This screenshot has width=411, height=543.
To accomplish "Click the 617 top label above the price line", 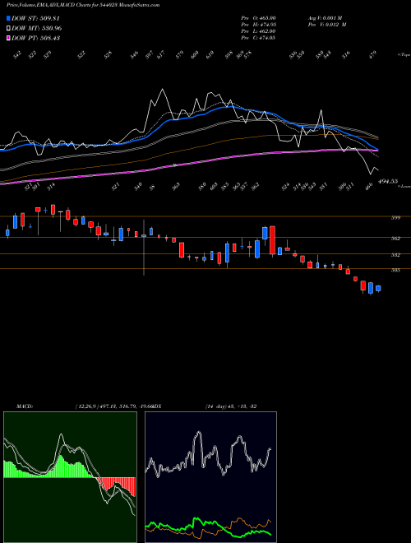I will [161, 55].
